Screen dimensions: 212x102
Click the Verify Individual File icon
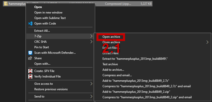tap(30, 76)
